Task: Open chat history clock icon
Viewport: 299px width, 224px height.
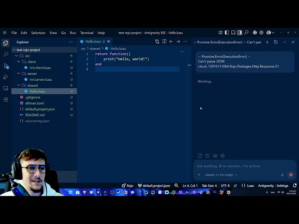Action: (276, 42)
